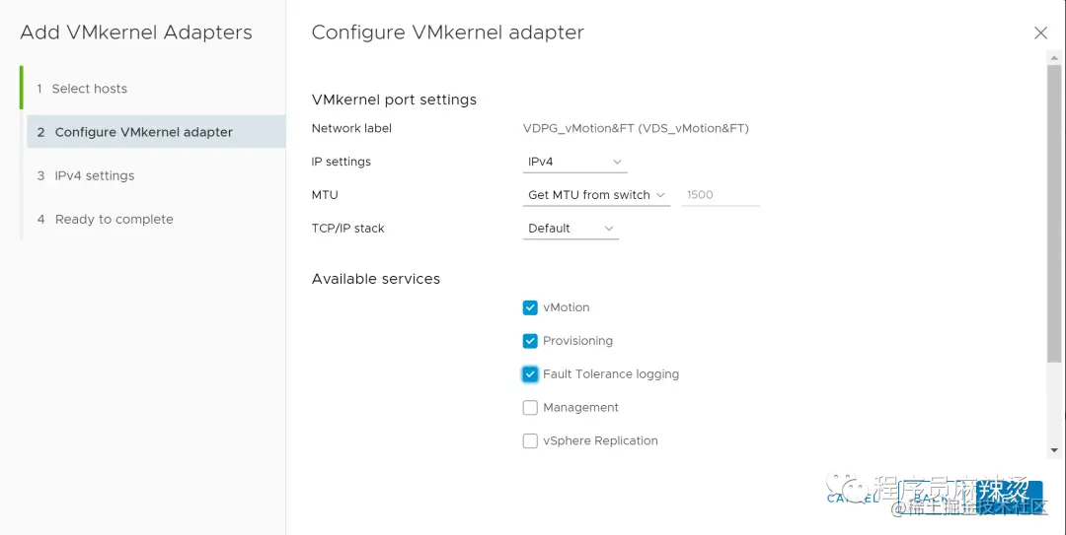Click the Cancel button

tap(853, 498)
